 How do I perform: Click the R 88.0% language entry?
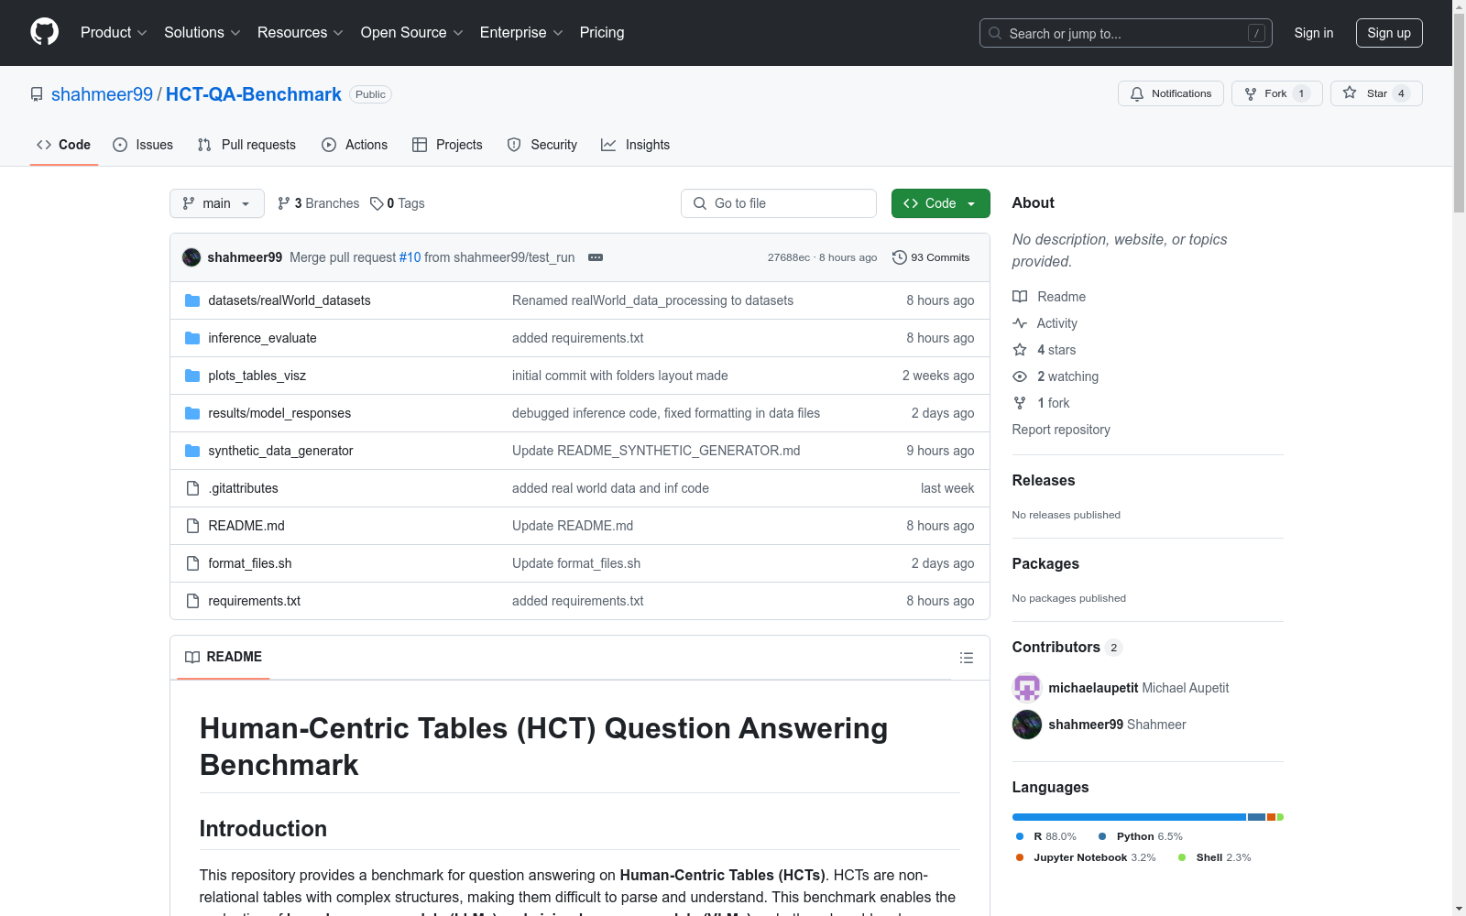tap(1045, 836)
